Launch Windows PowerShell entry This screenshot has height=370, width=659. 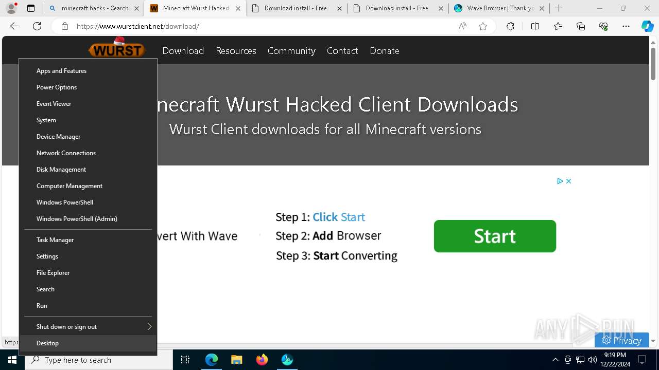pyautogui.click(x=88, y=202)
